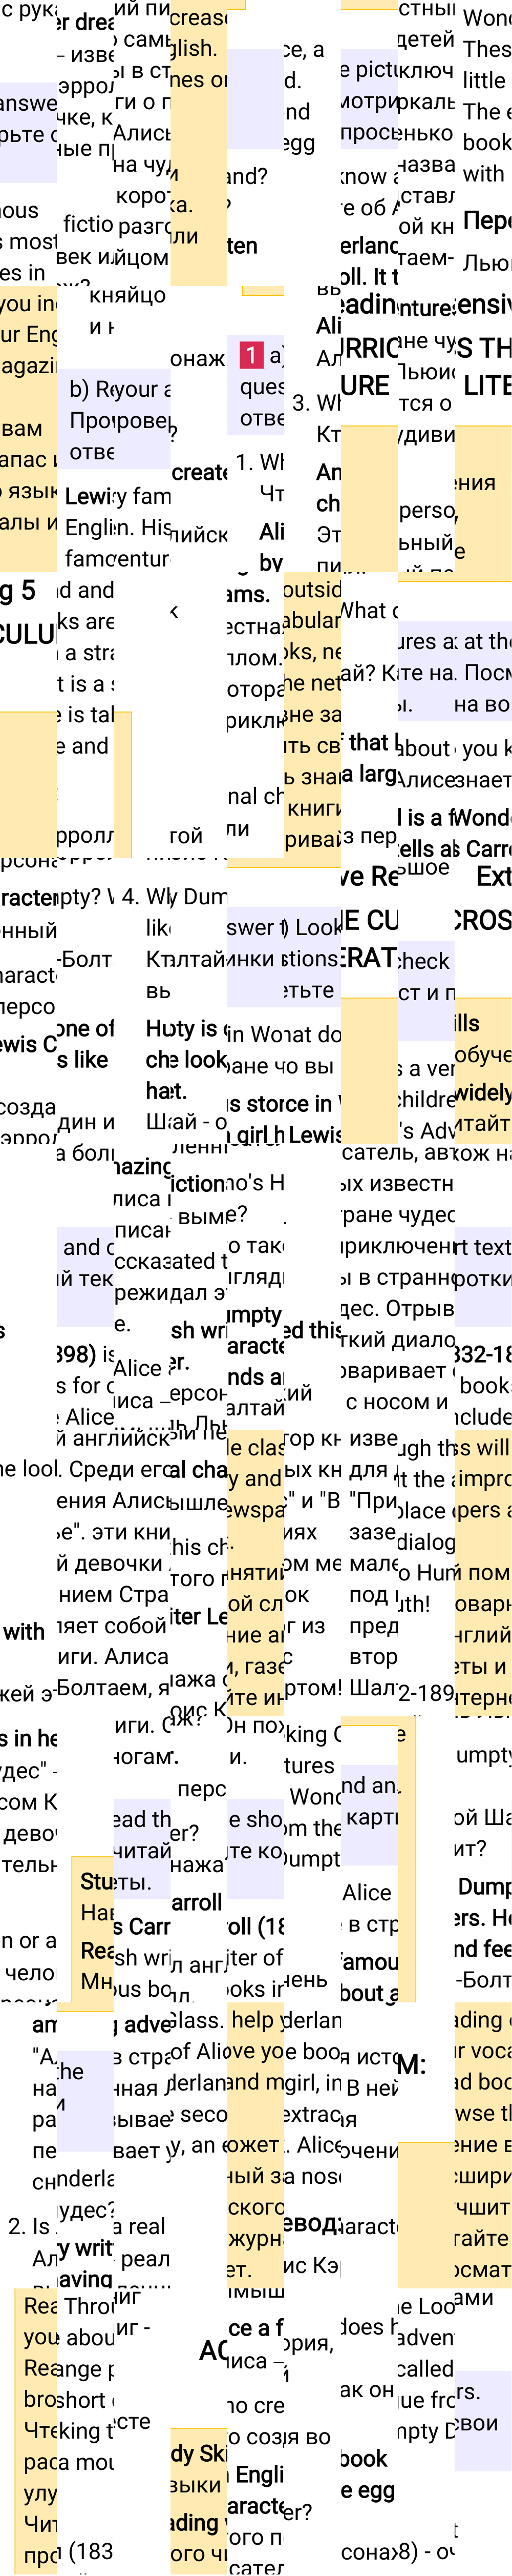Select the question fragment starting "2. Is"

pos(29,2226)
